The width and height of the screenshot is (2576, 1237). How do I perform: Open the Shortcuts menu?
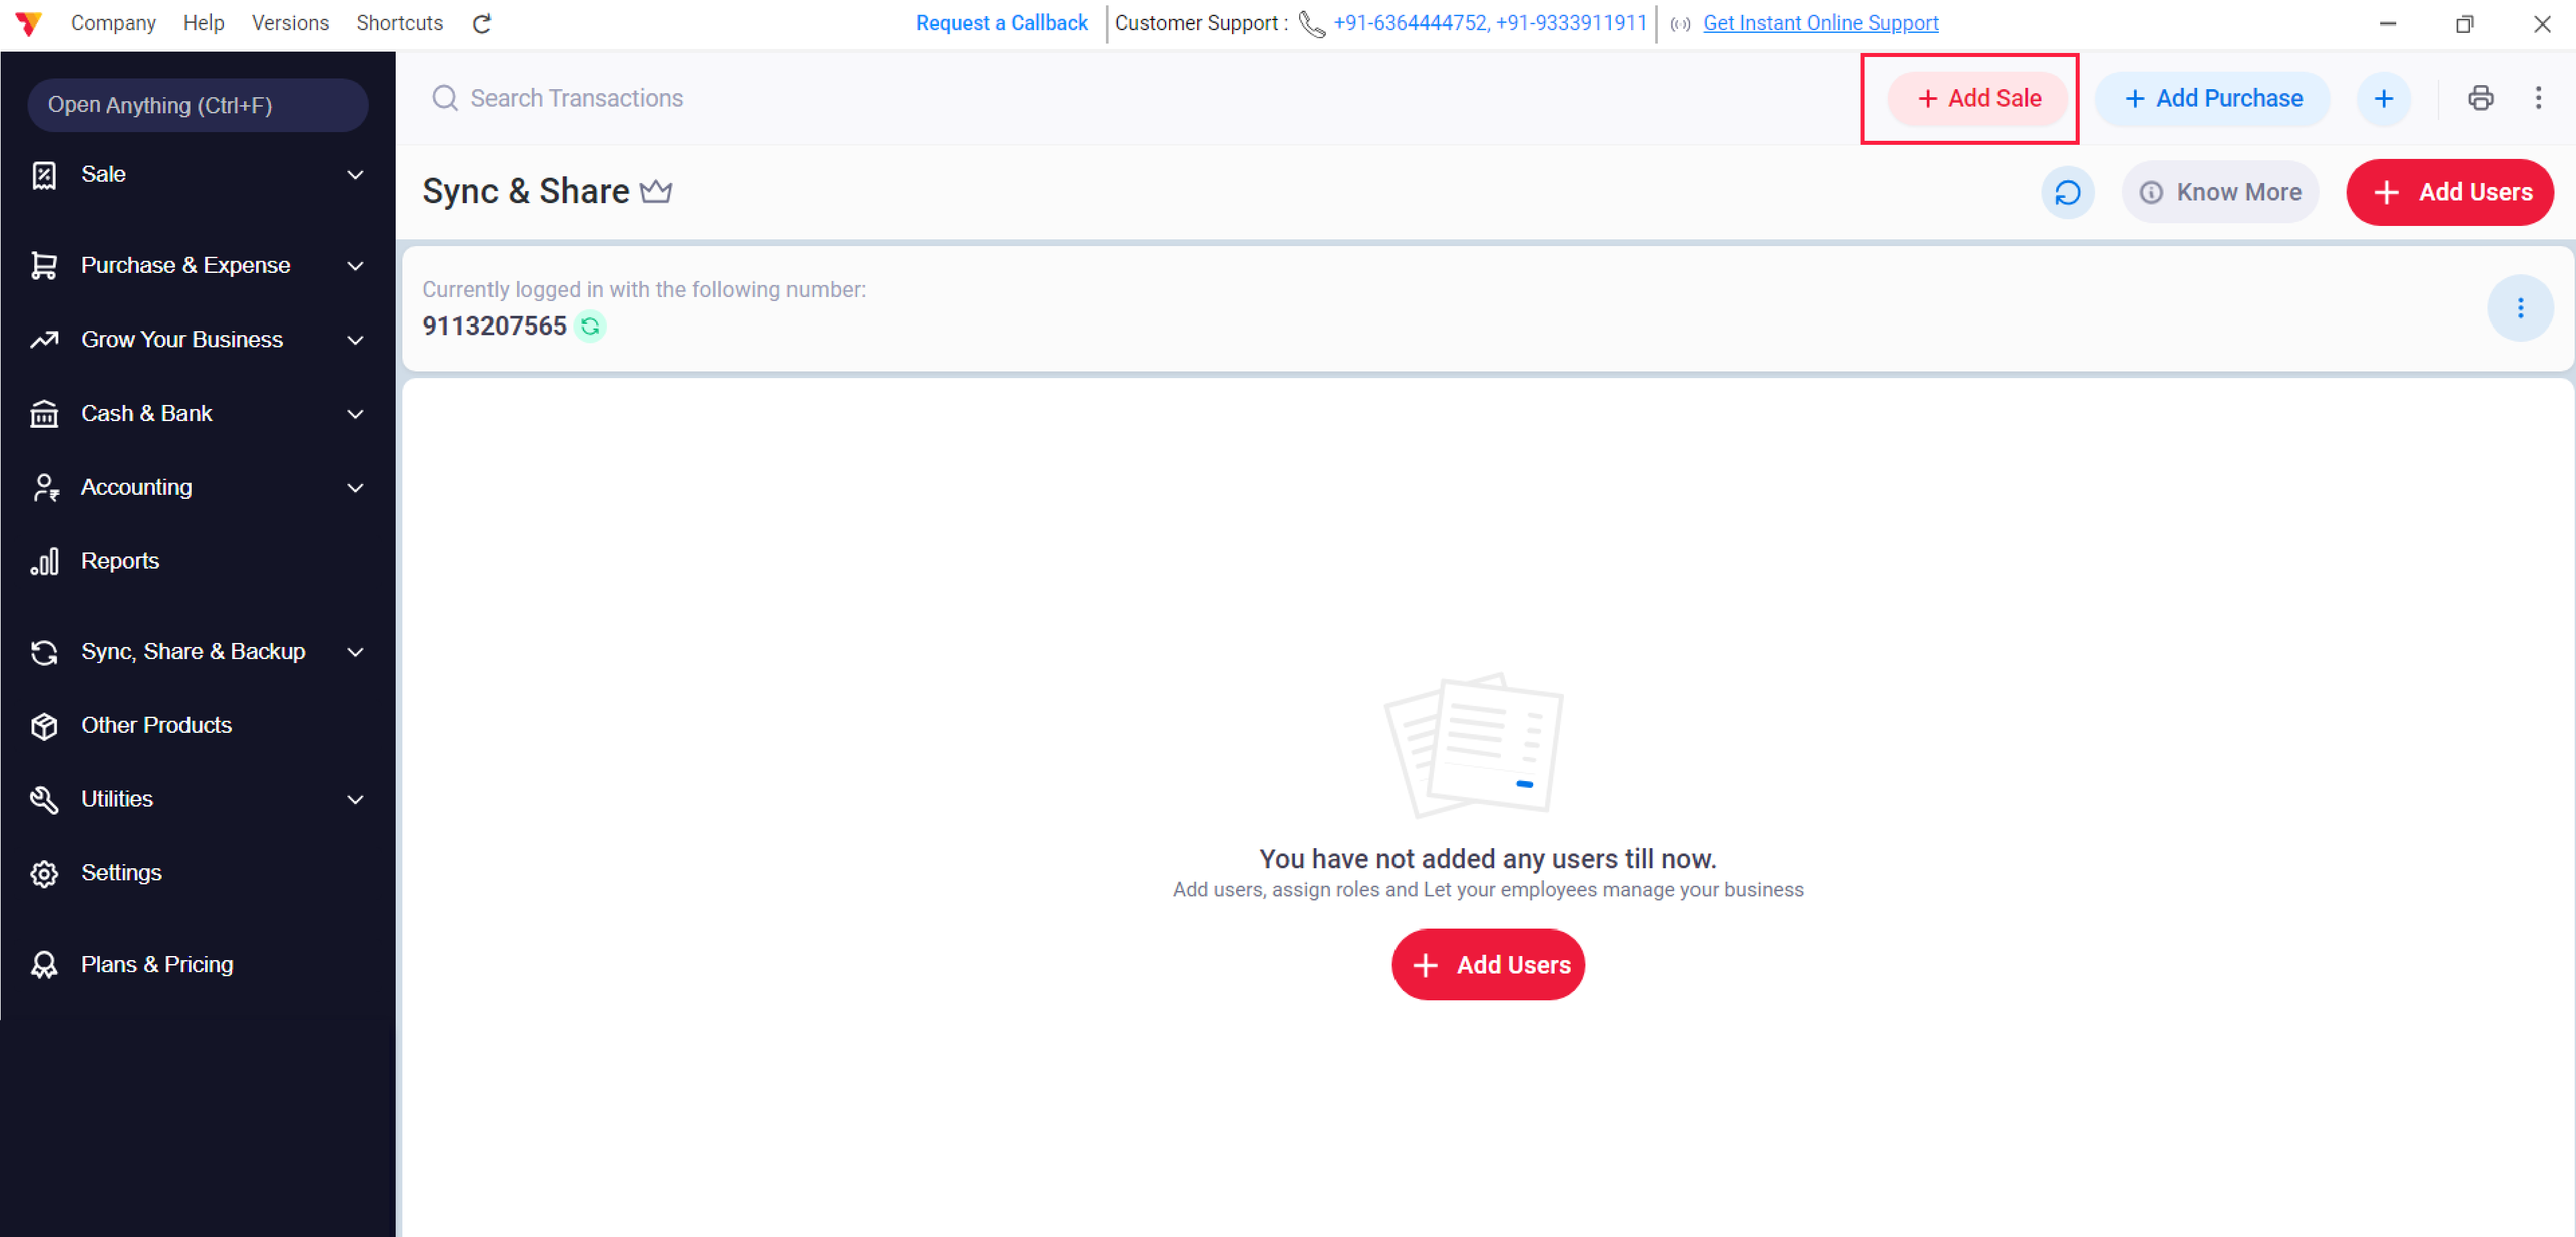pyautogui.click(x=399, y=23)
